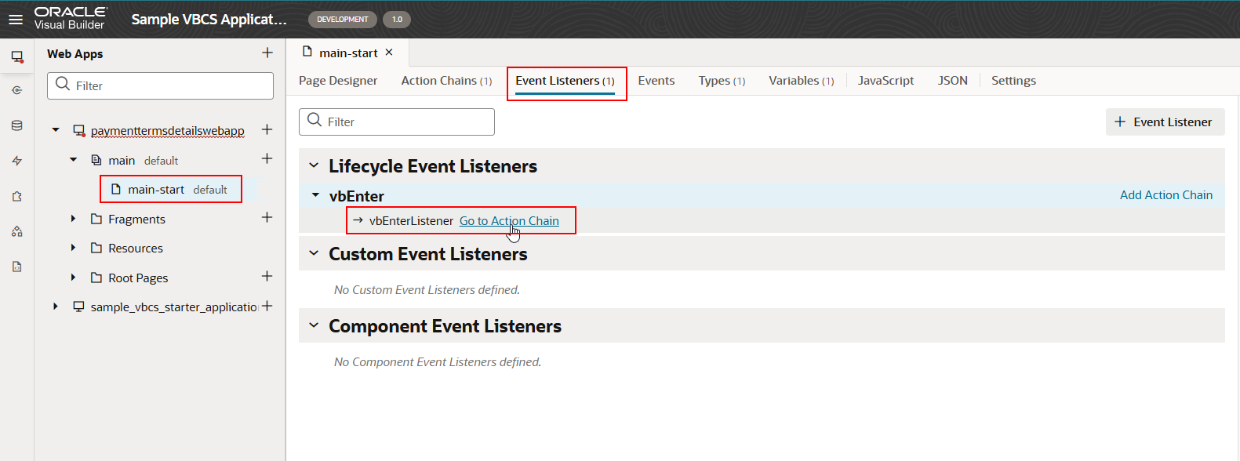Switch to the Page Designer tab
This screenshot has height=461, width=1240.
338,81
